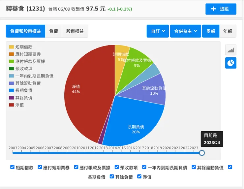Viewport: 244px width, 189px height.
Task: Click the 其餘負債 purple legend entry
Action: pos(21,98)
